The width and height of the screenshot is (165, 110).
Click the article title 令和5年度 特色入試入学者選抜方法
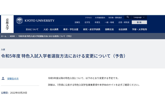point(63,56)
